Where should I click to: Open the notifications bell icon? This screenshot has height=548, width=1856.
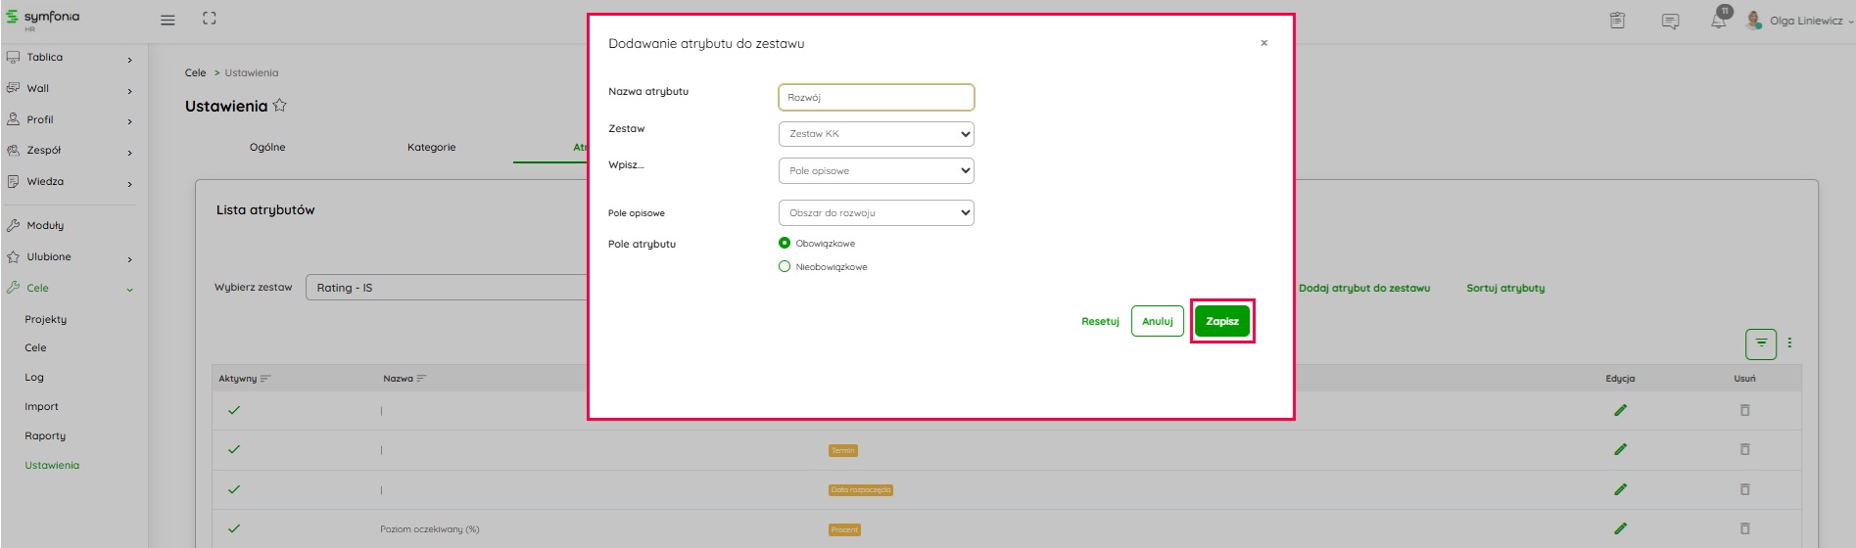[1719, 21]
